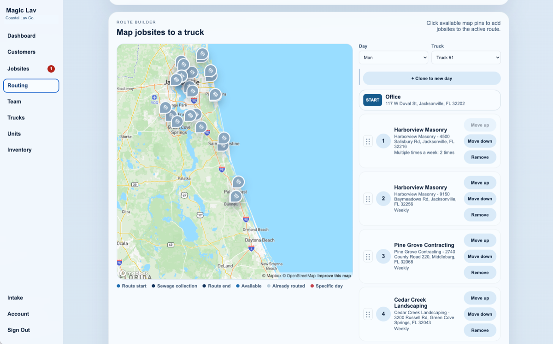Move Cedar Creek Landscaping down
The width and height of the screenshot is (553, 344).
point(480,314)
